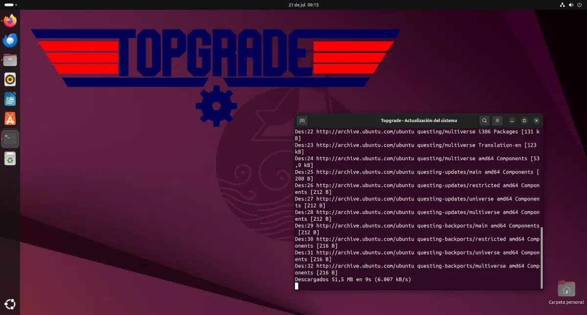Click the terminal vertical scrollbar
This screenshot has height=315, width=587.
[541, 257]
